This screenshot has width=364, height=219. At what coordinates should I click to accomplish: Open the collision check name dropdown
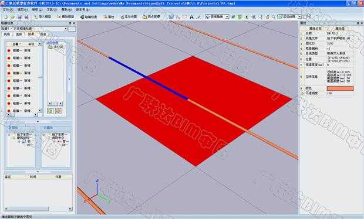pyautogui.click(x=66, y=29)
